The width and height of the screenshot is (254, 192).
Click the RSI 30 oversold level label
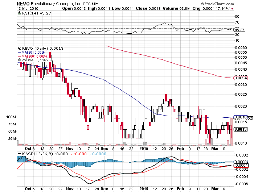[x=237, y=35]
